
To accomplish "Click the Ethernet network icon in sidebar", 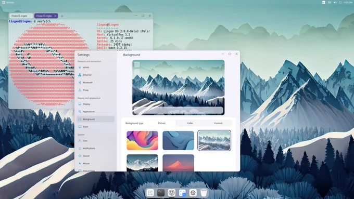I will [80, 75].
